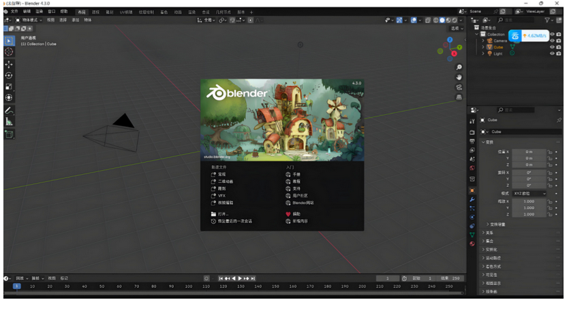Expand the Cube item in outliner
Viewport: 569px width, 317px height.
tap(483, 47)
